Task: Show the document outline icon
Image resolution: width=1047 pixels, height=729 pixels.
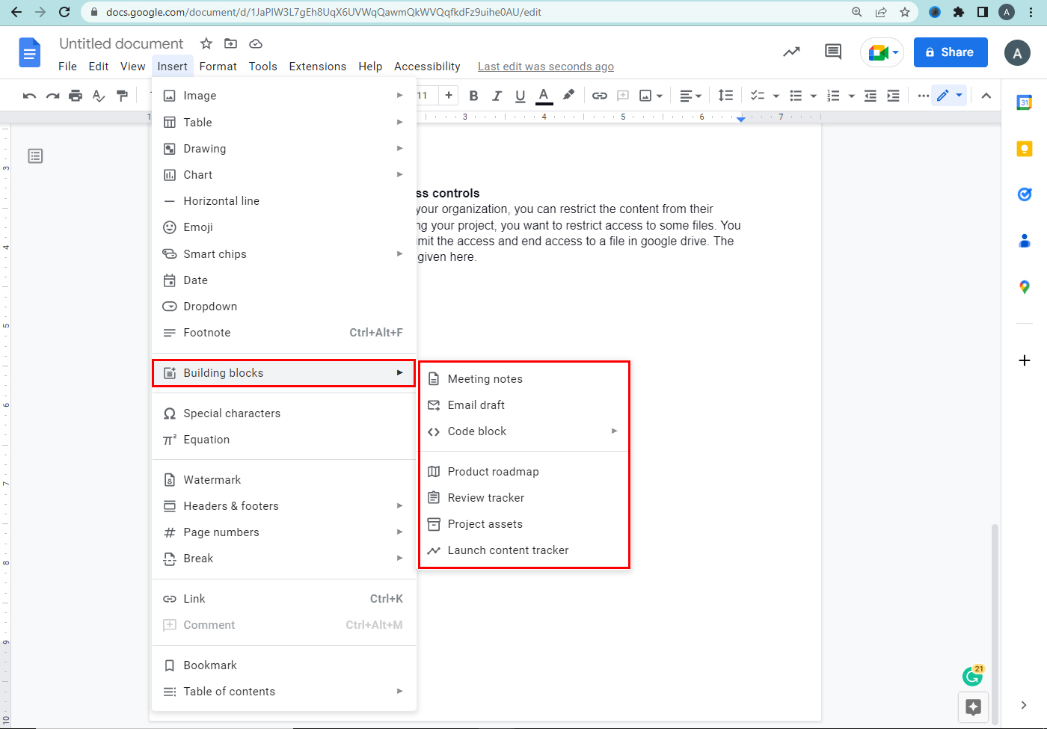Action: tap(35, 156)
